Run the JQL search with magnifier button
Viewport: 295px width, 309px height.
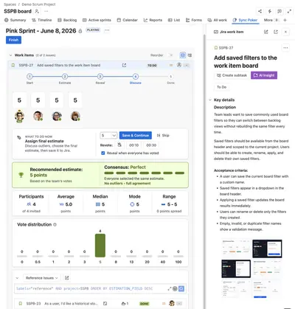(181, 288)
